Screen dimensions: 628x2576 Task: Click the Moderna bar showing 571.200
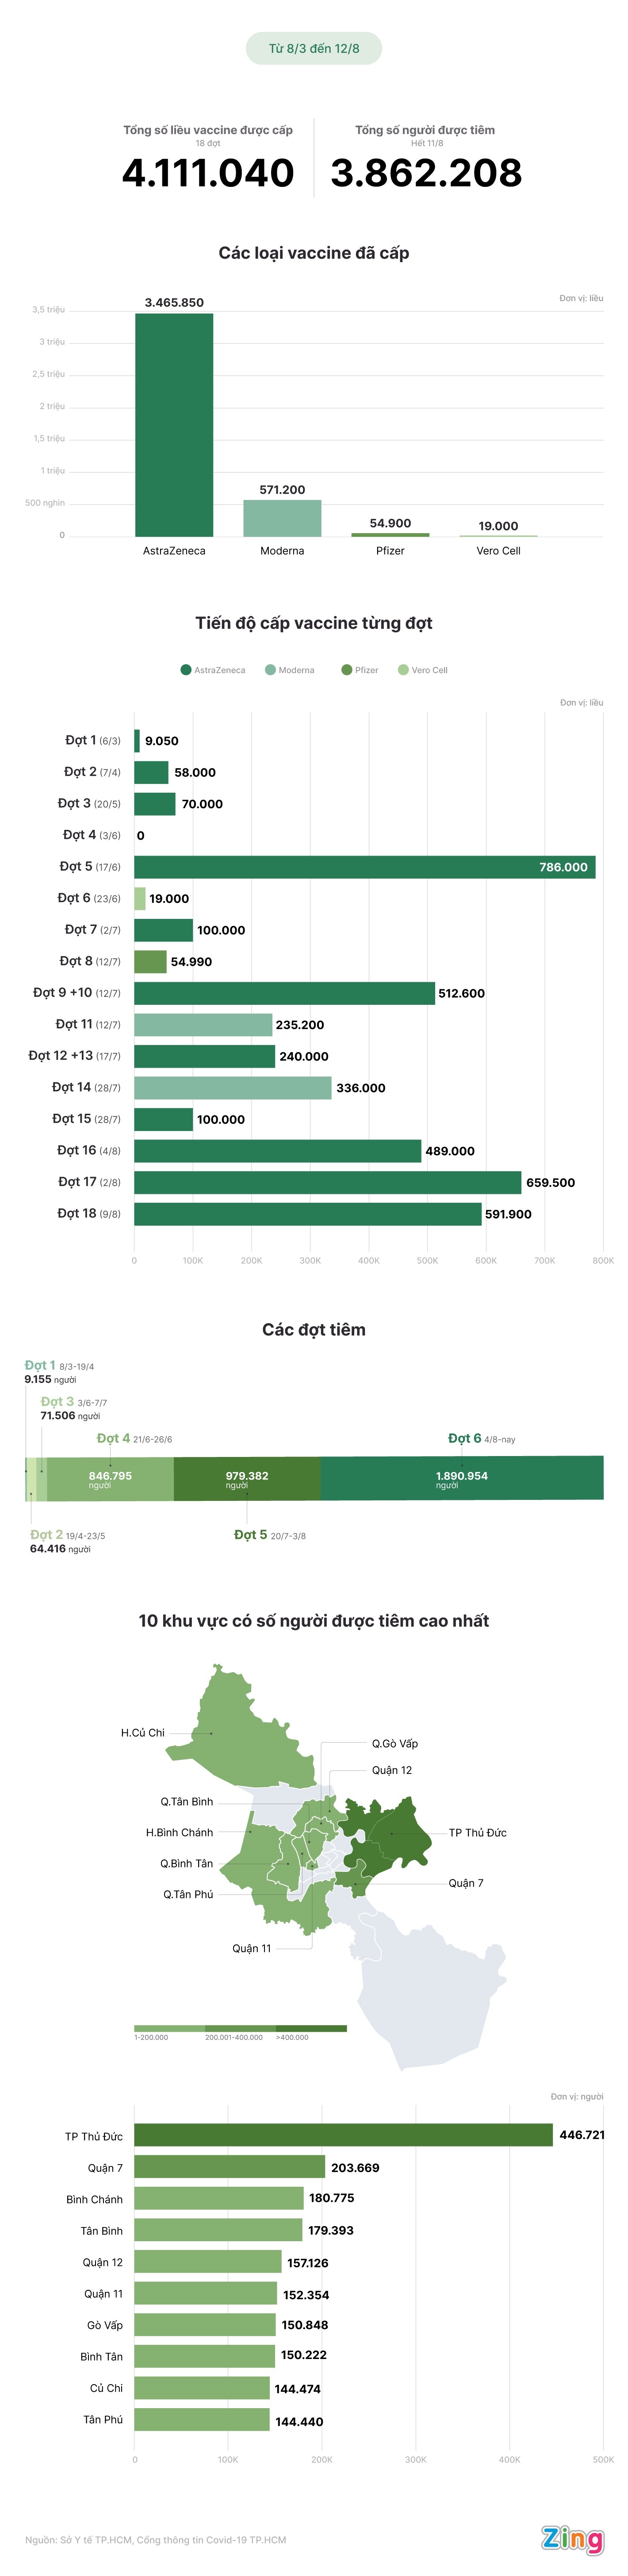[282, 518]
